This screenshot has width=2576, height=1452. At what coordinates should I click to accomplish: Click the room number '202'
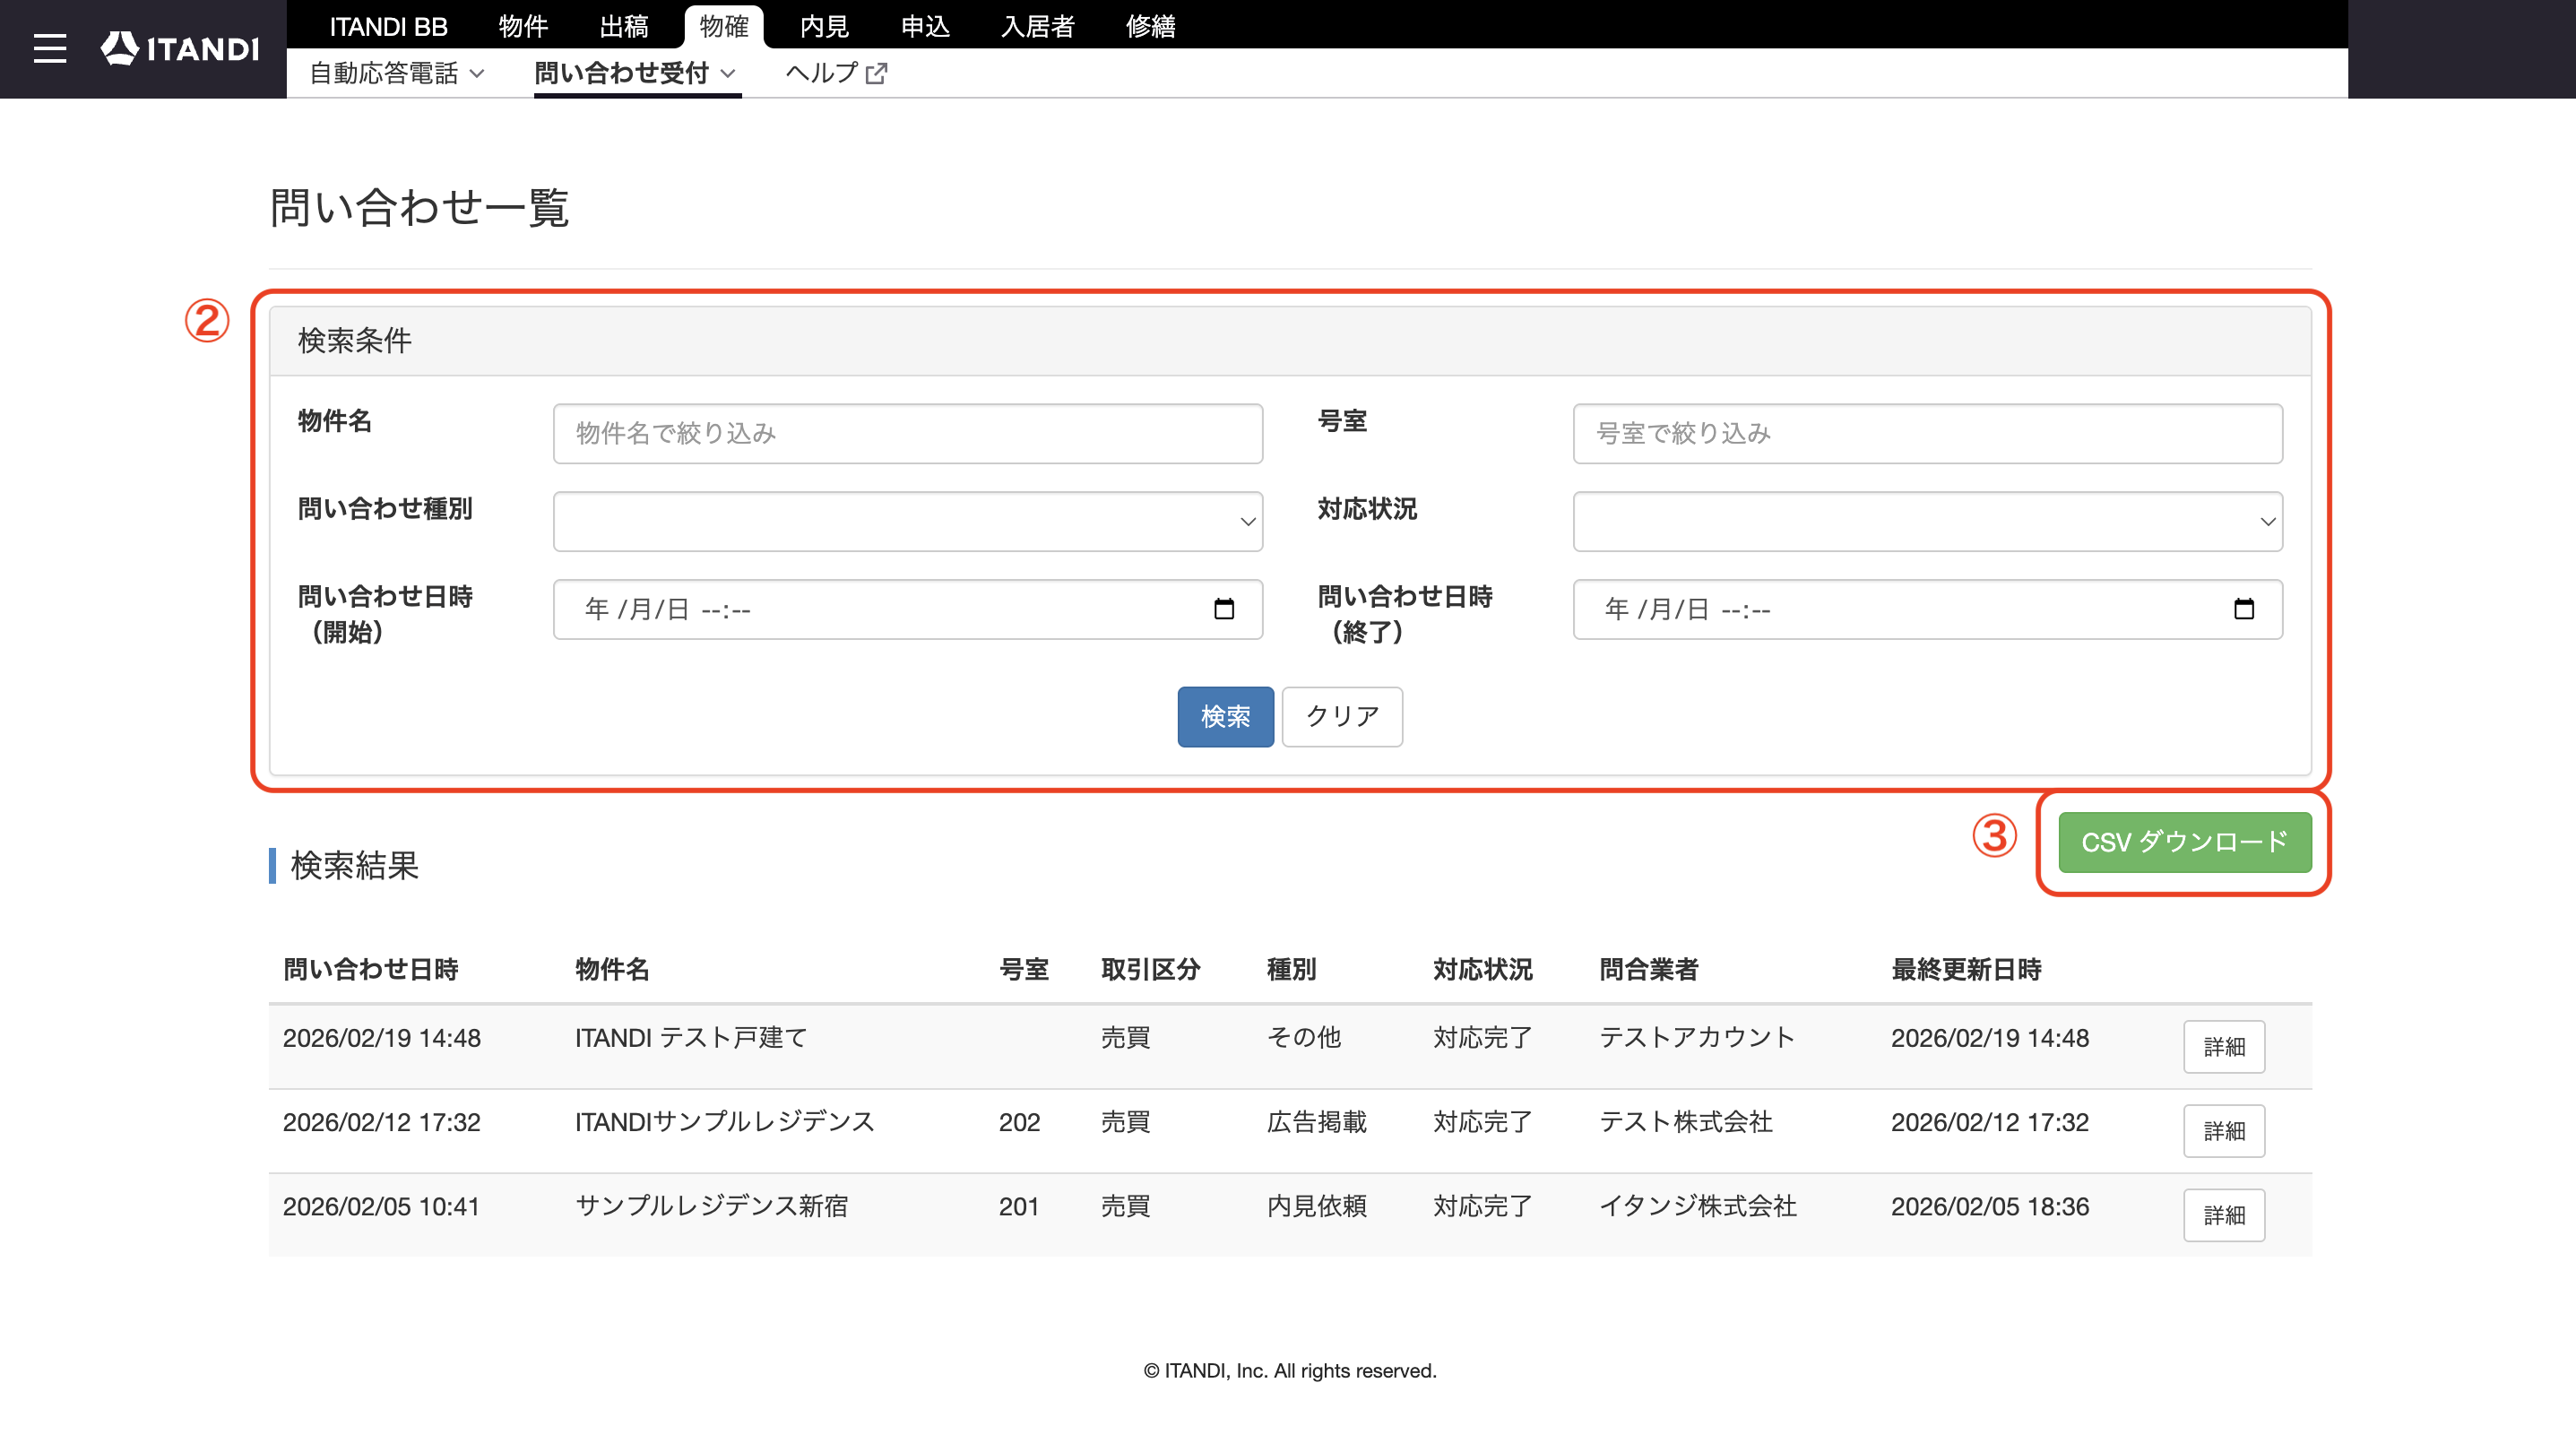(x=1019, y=1122)
